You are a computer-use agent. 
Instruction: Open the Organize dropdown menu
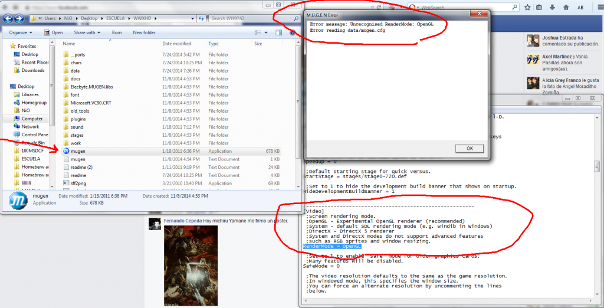[20, 32]
